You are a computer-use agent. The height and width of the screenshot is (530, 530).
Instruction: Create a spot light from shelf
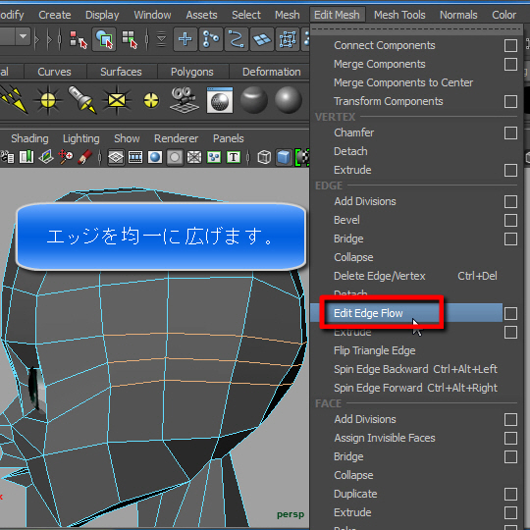coord(82,100)
